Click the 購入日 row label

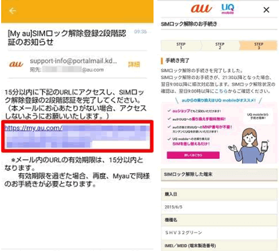pos(171,194)
